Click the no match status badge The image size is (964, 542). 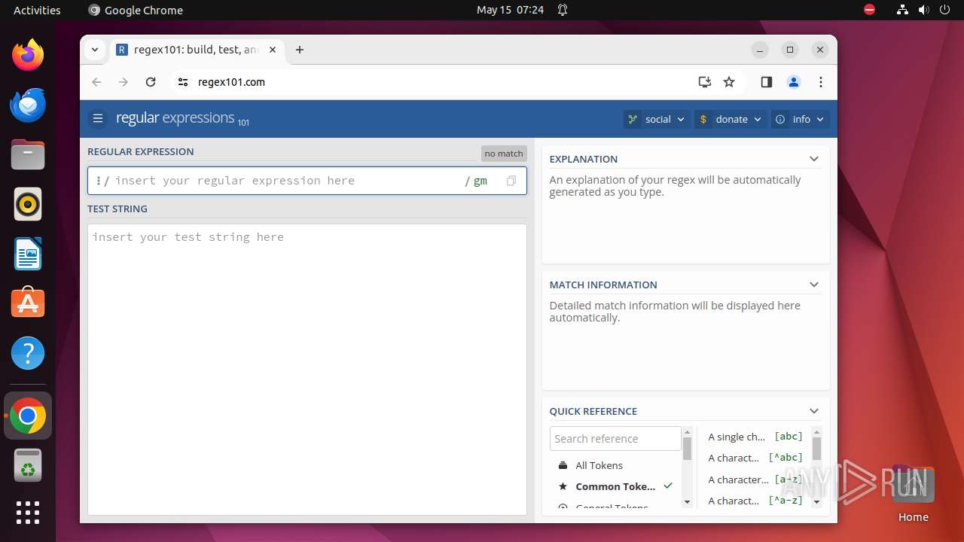pyautogui.click(x=504, y=154)
